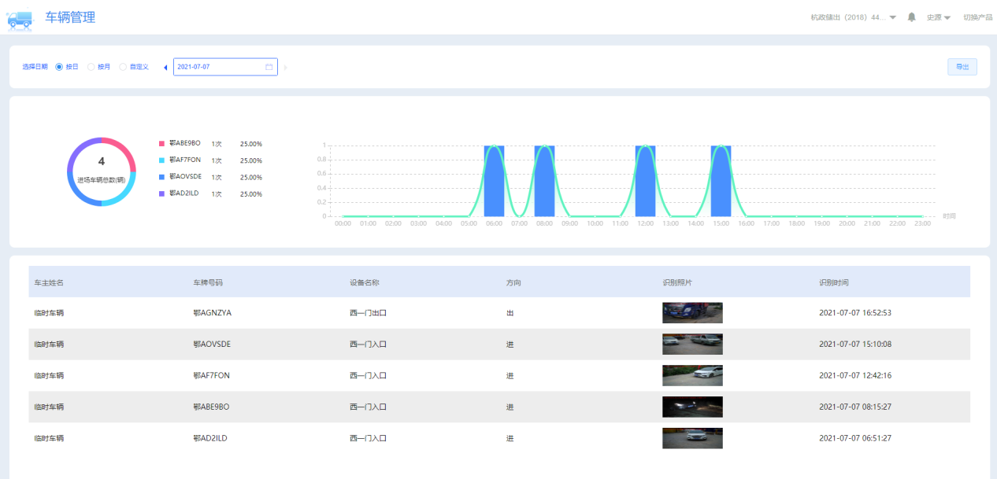
Task: Select the 按日 radio button
Action: [x=59, y=67]
